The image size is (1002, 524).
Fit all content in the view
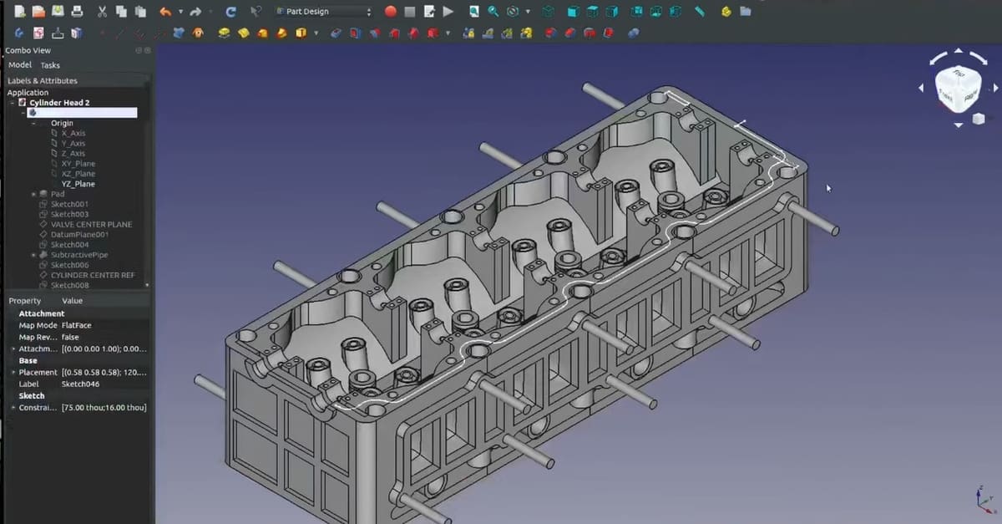pos(473,12)
